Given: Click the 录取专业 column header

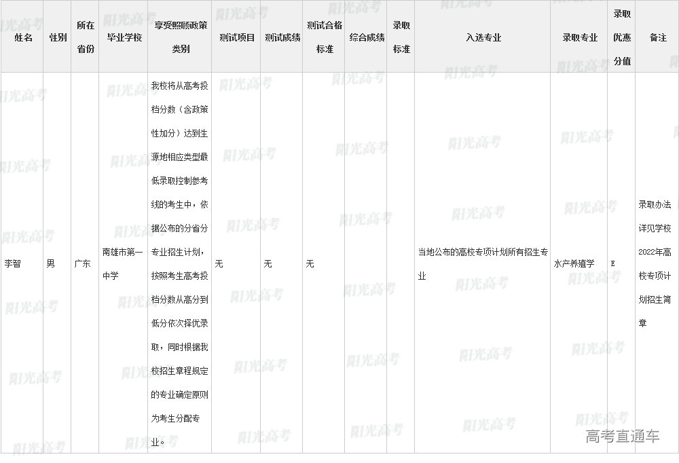Looking at the screenshot, I should coord(580,37).
